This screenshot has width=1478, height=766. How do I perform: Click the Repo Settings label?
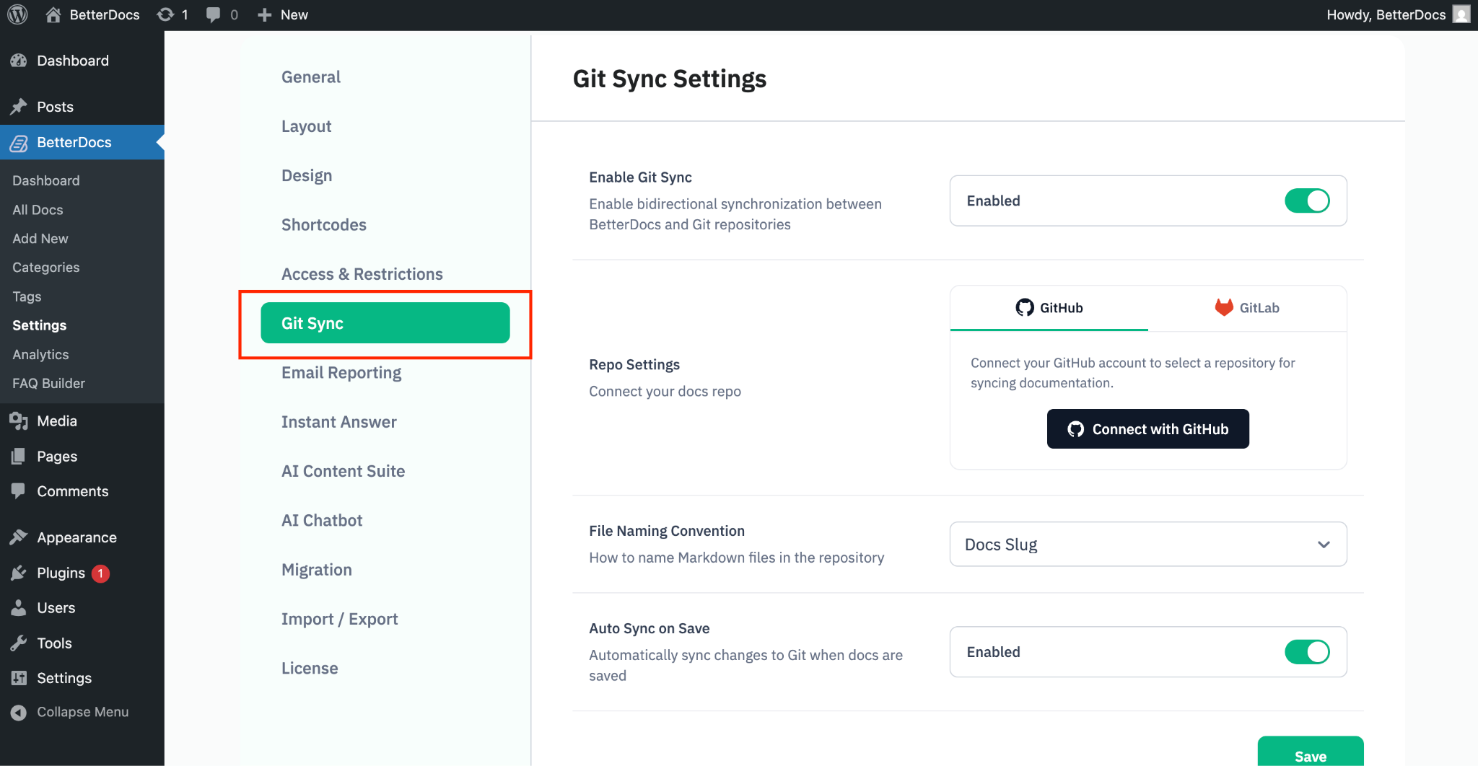click(634, 365)
